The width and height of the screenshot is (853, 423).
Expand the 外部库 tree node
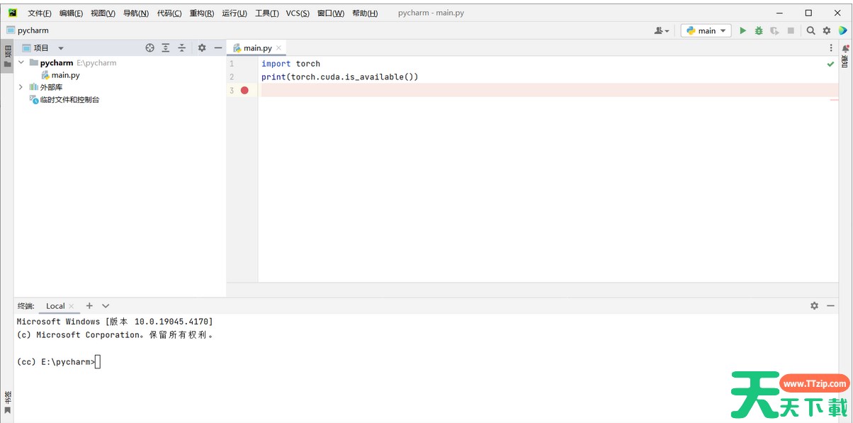coord(21,87)
